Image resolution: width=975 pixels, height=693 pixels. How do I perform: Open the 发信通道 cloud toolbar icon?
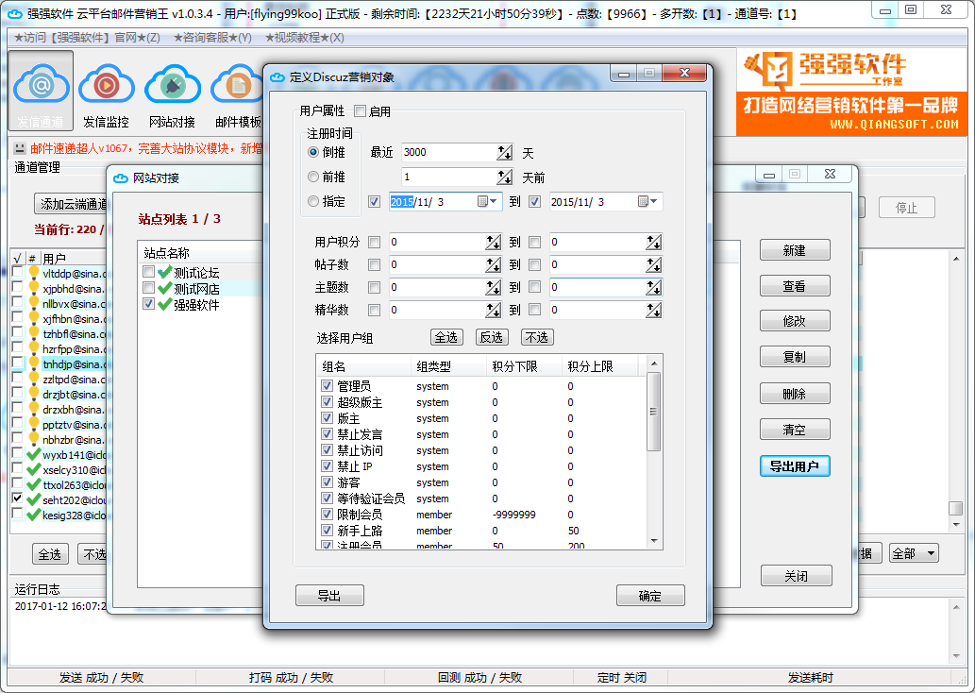(41, 91)
